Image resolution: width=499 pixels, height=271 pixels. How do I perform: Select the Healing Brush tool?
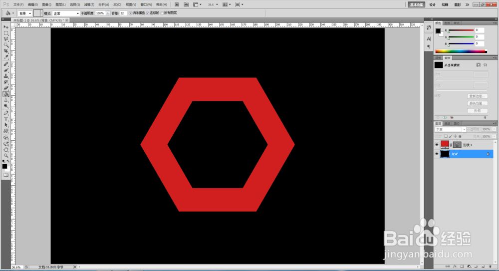6,64
